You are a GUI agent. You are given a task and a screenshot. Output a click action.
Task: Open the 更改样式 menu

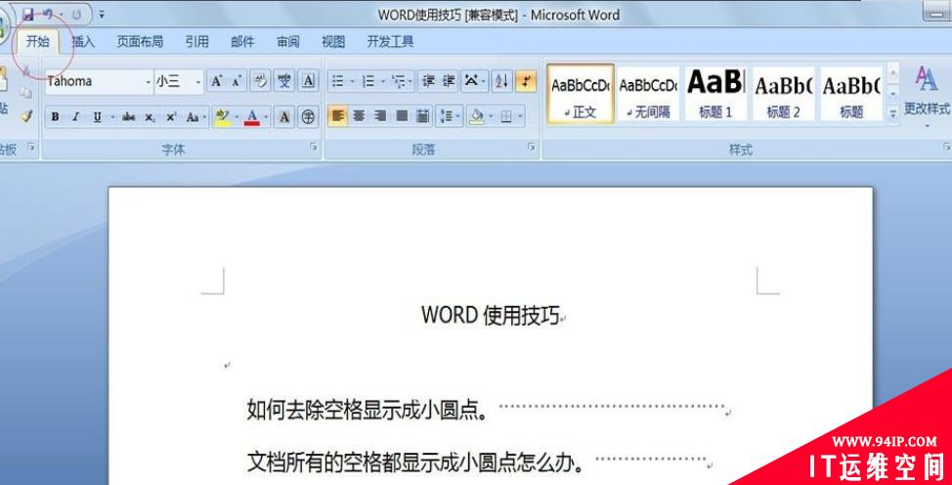tap(927, 96)
